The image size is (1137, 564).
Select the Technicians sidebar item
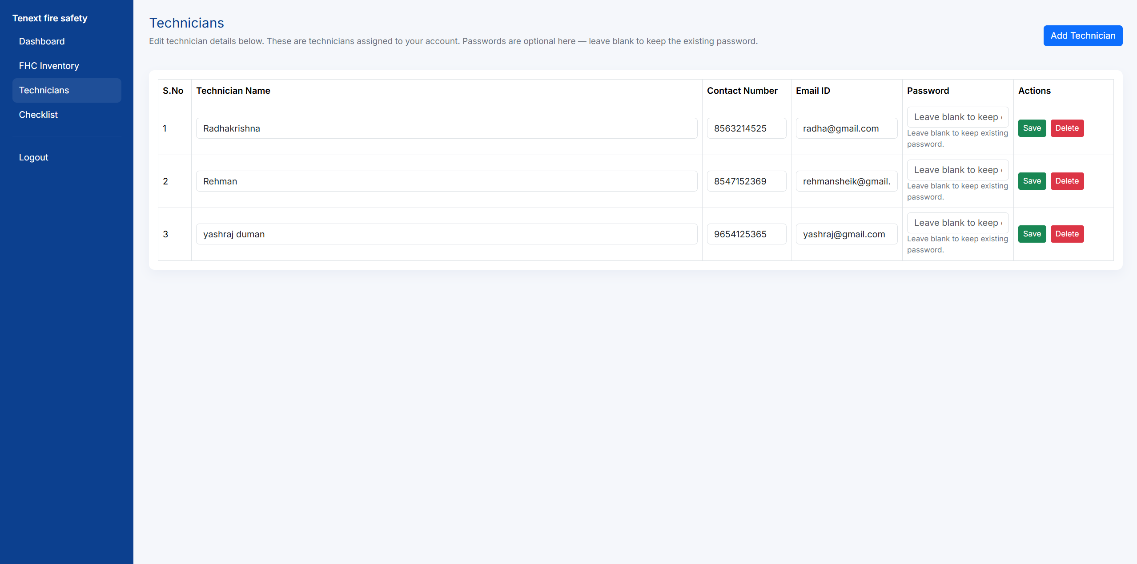tap(44, 90)
